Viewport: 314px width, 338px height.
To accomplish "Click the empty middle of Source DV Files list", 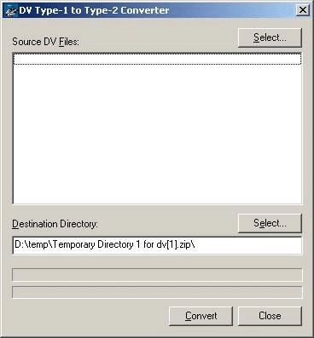I will coord(157,130).
